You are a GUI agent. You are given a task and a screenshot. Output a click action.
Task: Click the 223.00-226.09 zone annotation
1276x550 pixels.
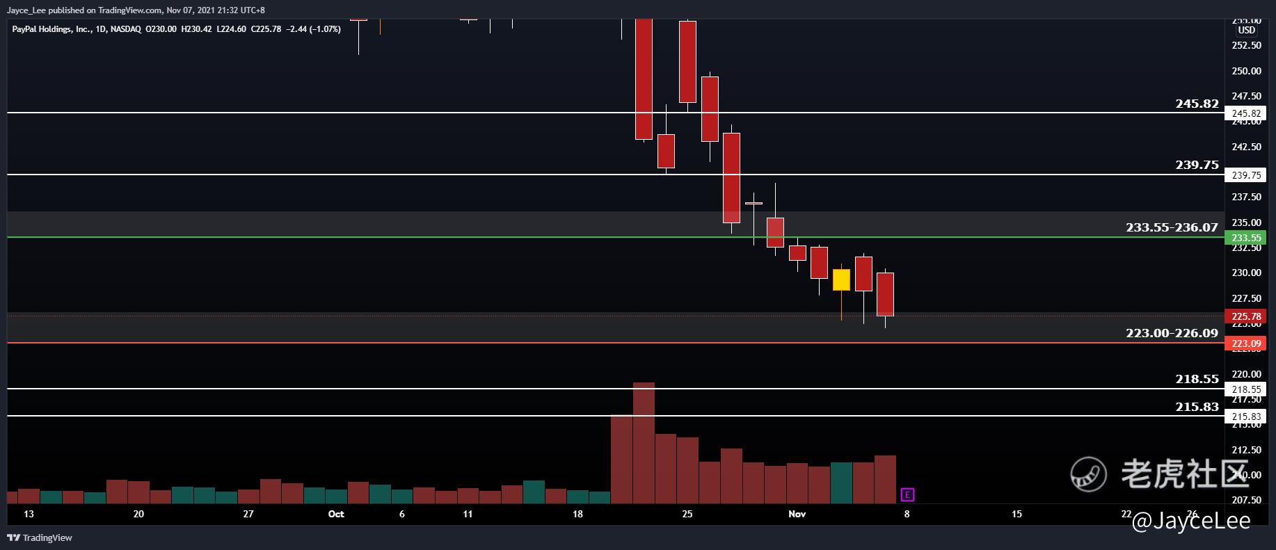tap(1172, 333)
